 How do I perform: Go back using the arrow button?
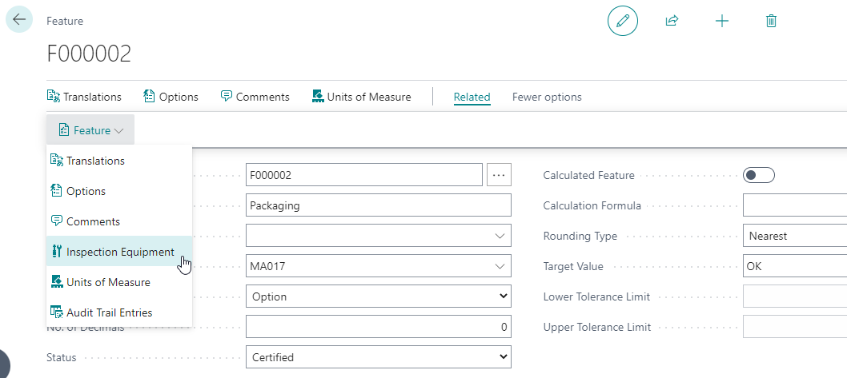pyautogui.click(x=19, y=20)
